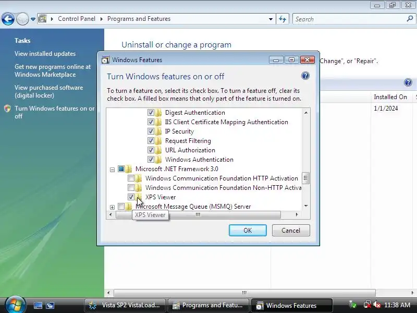Screen dimensions: 417x313
Task: Click the Windows Features dialog title icon
Action: (105, 60)
